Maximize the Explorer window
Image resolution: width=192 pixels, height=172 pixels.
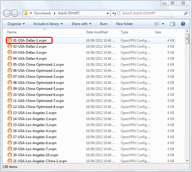[x=172, y=3]
